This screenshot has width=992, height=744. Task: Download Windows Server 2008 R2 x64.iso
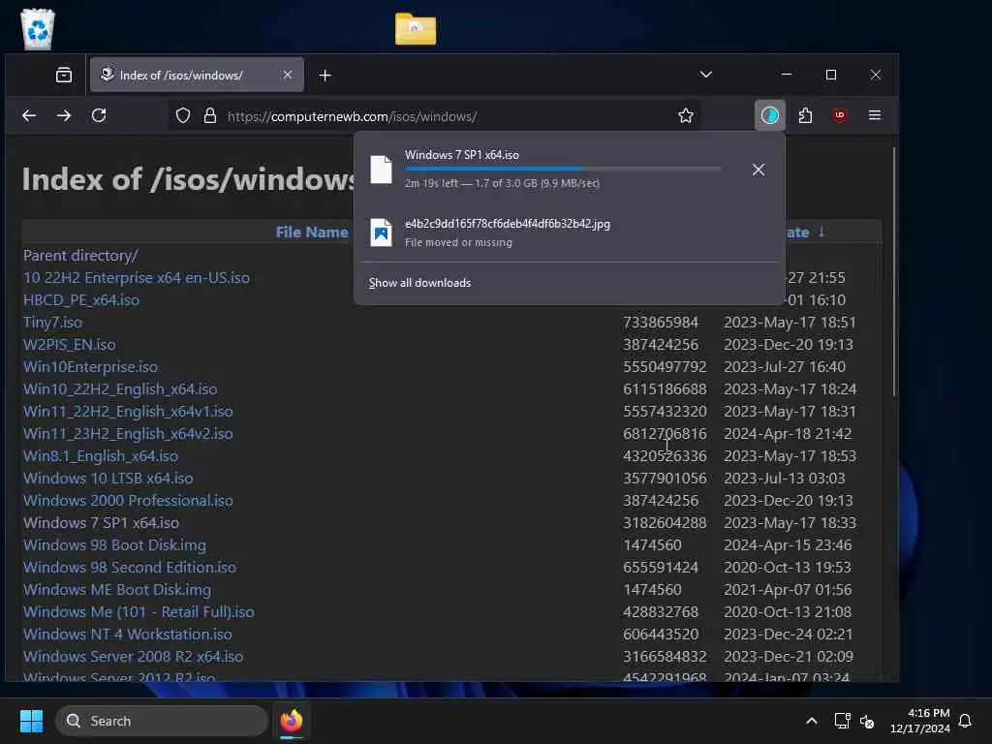133,656
